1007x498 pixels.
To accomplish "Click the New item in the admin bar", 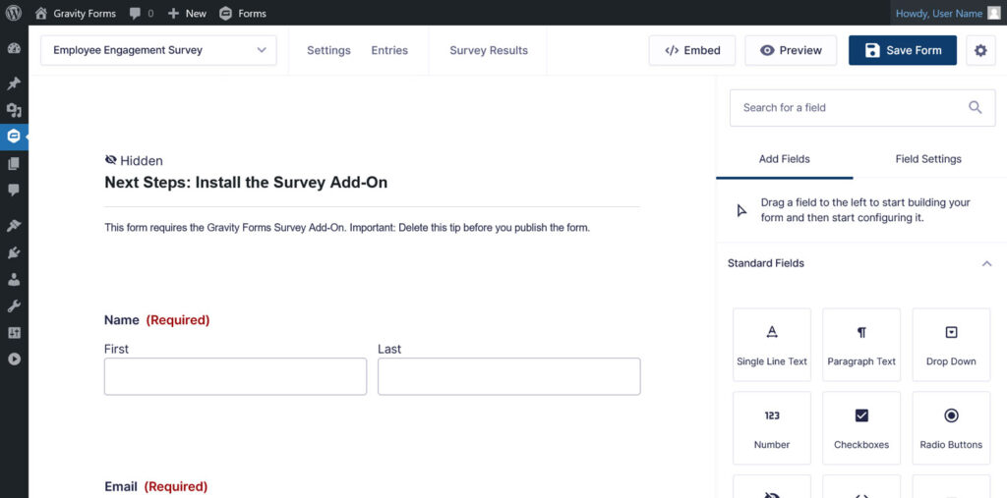I will (x=187, y=13).
